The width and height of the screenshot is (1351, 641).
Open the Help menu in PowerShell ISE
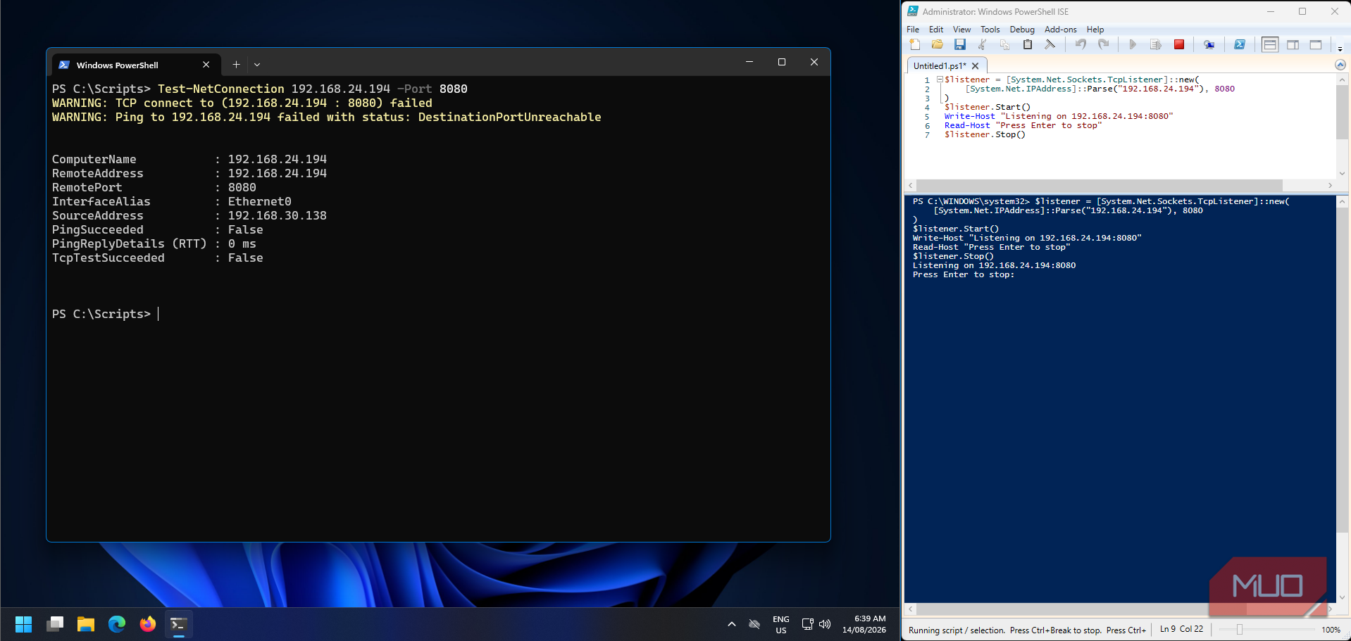(x=1095, y=30)
